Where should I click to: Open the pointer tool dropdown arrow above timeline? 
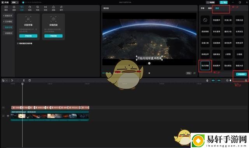7,80
